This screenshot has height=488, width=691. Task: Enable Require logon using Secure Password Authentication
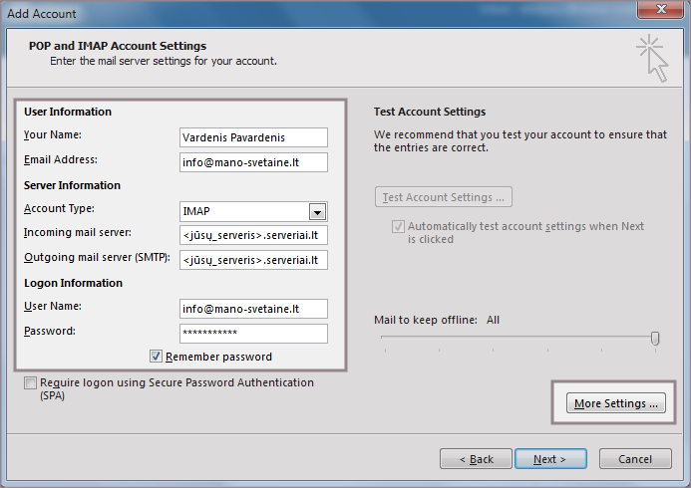click(31, 383)
